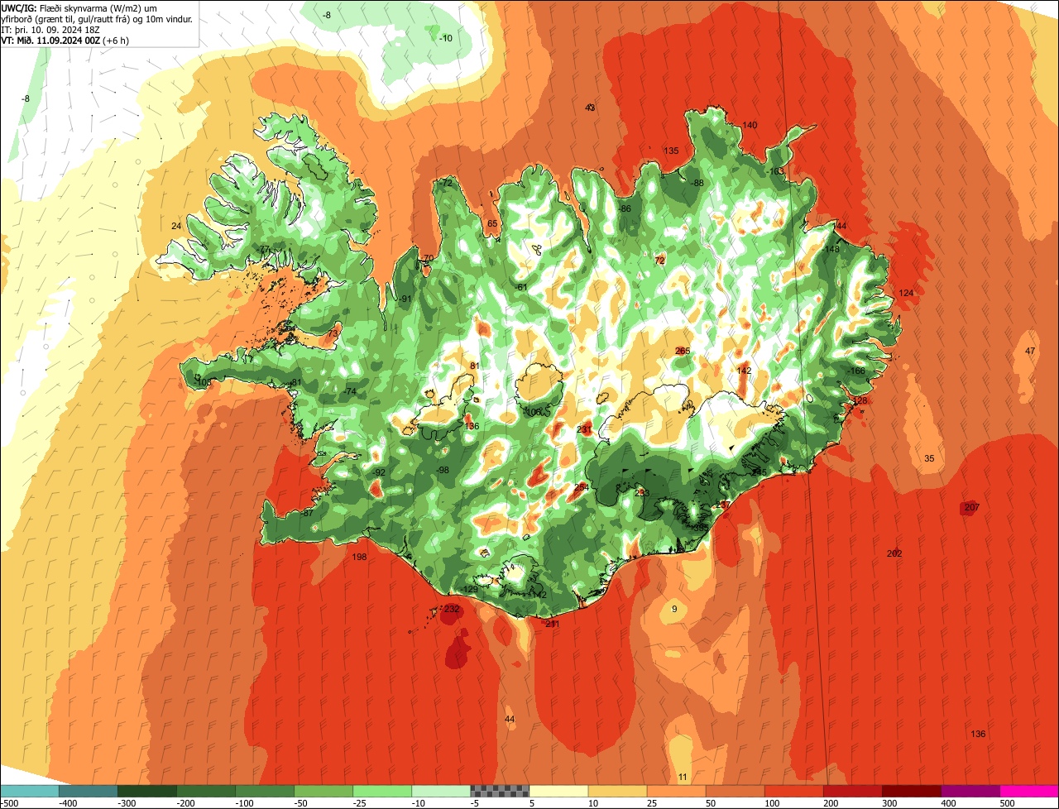Viewport: 1059px width, 809px height.
Task: Click the crimson legend swatch starting at 200
Action: (x=852, y=791)
